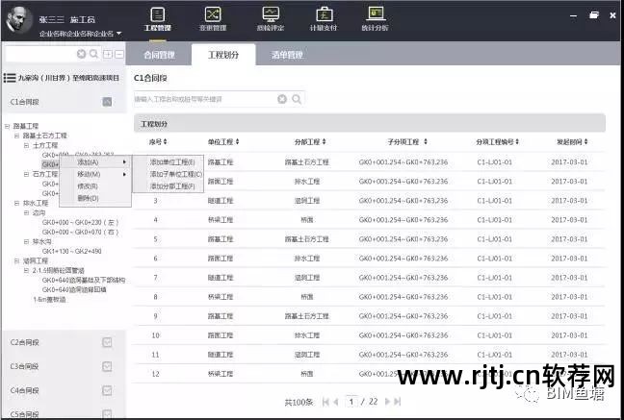The width and height of the screenshot is (624, 420).
Task: Collapse the C1合同段 section arrow
Action: pyautogui.click(x=108, y=101)
